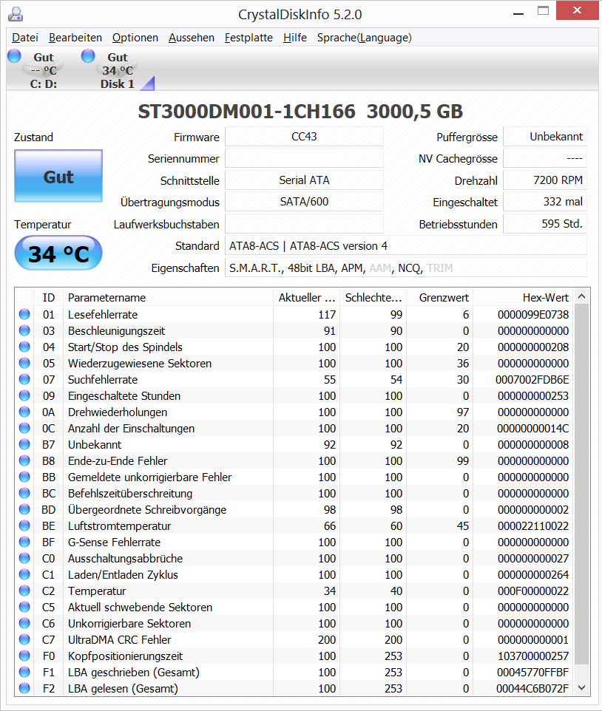This screenshot has width=602, height=711.
Task: Open the Bearbeiten menu
Action: pyautogui.click(x=75, y=38)
